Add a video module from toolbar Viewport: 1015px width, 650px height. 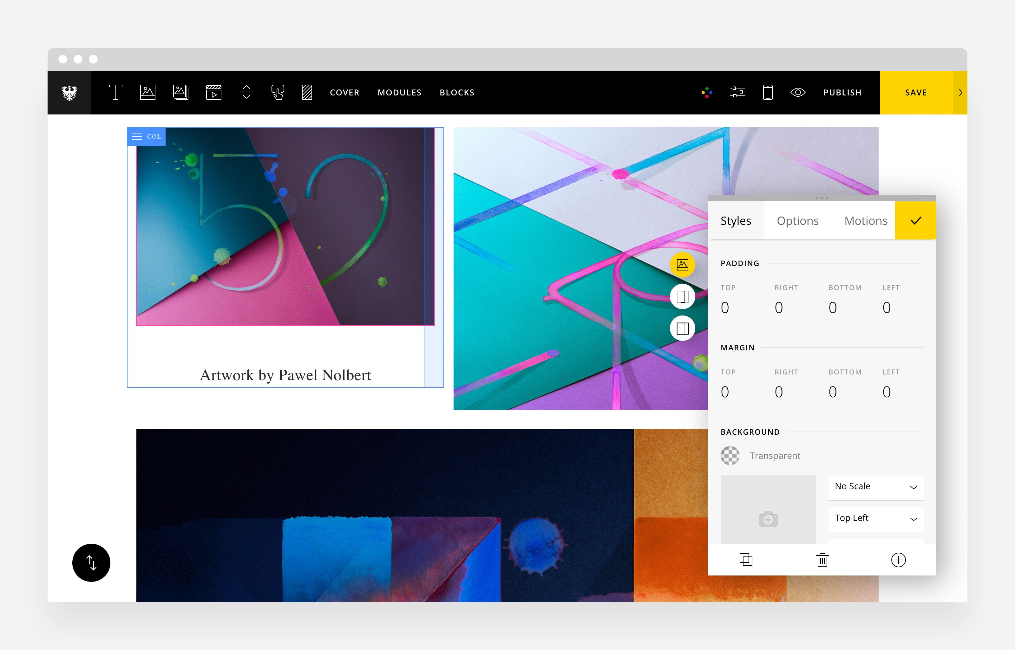(x=214, y=93)
